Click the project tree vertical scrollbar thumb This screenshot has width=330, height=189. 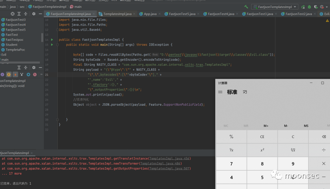coord(42,37)
